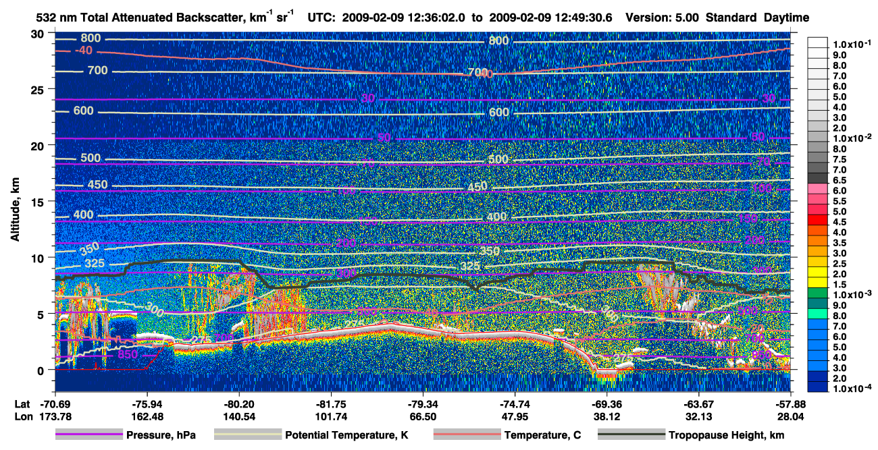Click the colorbar label 5.5
The height and width of the screenshot is (450, 878).
pyautogui.click(x=840, y=201)
